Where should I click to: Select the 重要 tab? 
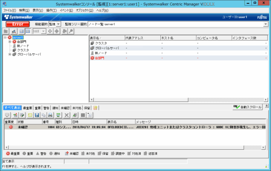(x=37, y=108)
